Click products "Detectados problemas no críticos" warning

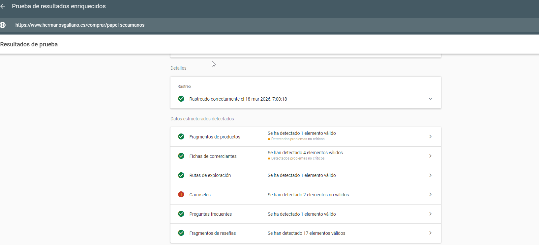pos(298,139)
